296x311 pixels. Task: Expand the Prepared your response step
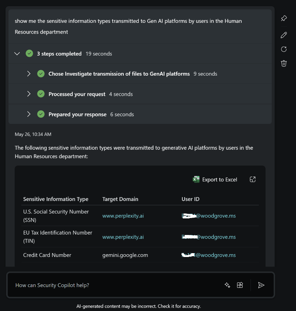(29, 114)
